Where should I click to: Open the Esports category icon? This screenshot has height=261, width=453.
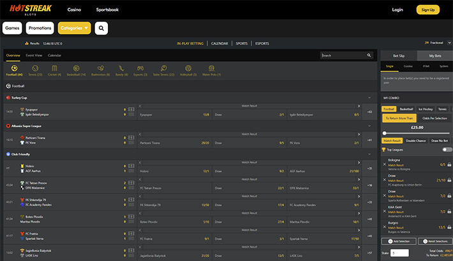click(x=141, y=69)
